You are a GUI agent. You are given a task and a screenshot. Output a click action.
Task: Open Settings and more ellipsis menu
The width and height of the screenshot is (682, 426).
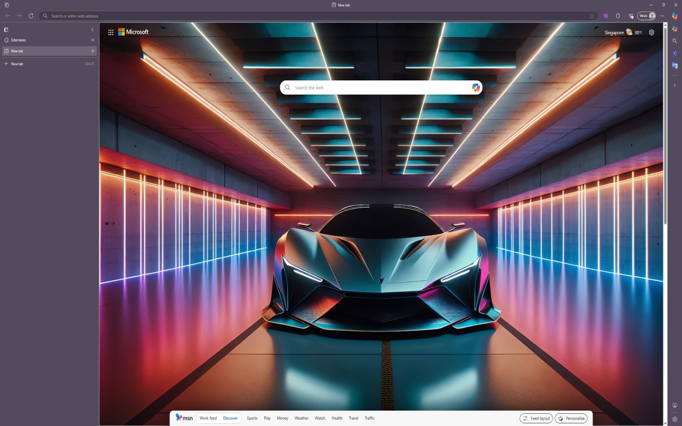[662, 16]
